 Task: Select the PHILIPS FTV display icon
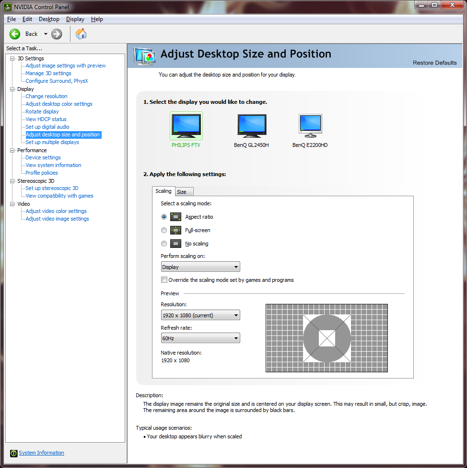186,126
